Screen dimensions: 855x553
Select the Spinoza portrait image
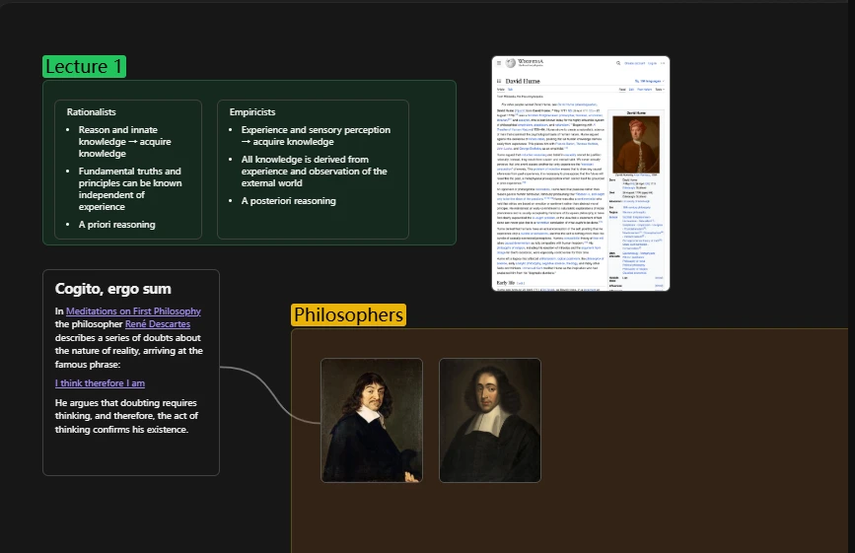tap(489, 420)
